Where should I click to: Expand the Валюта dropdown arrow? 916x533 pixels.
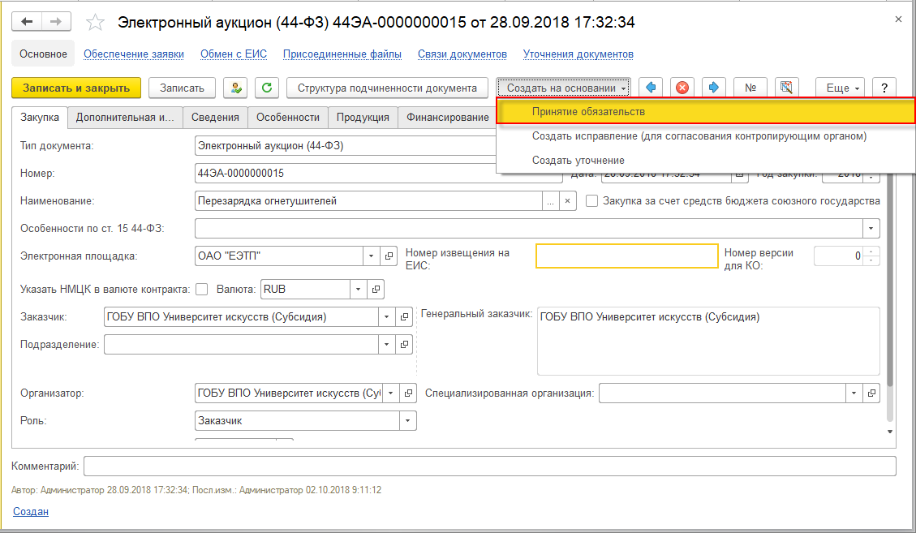pos(358,290)
